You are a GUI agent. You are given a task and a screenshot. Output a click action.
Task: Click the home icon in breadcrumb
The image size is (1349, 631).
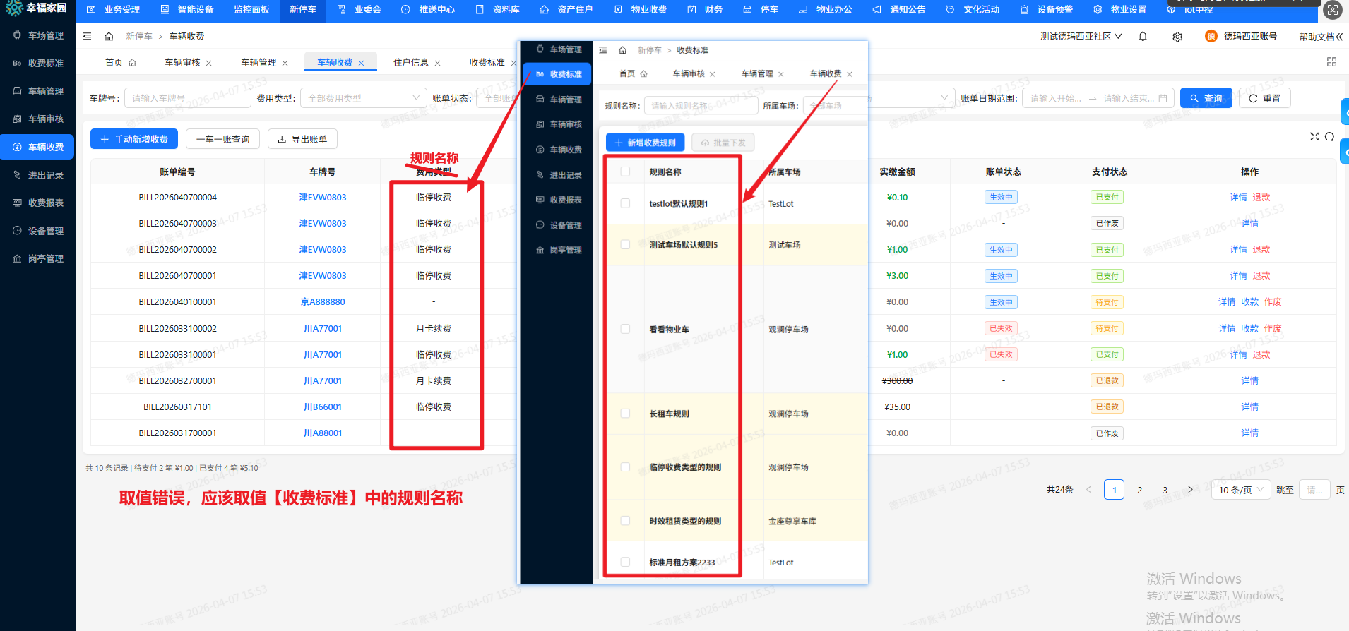click(x=109, y=37)
